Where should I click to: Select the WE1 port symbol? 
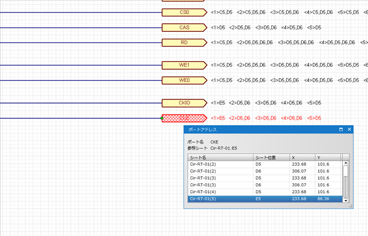pyautogui.click(x=184, y=65)
